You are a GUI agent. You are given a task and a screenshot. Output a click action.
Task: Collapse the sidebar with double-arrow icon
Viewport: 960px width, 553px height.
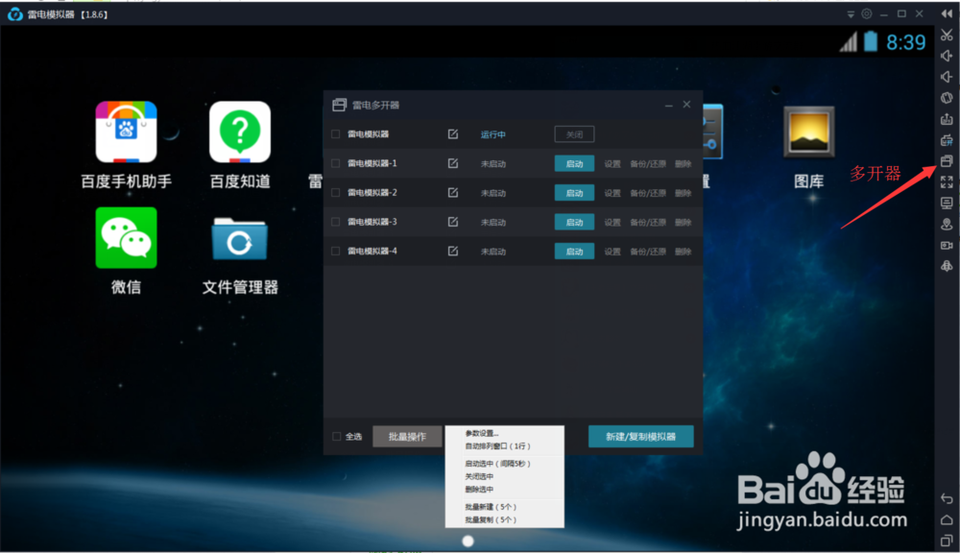(x=947, y=13)
